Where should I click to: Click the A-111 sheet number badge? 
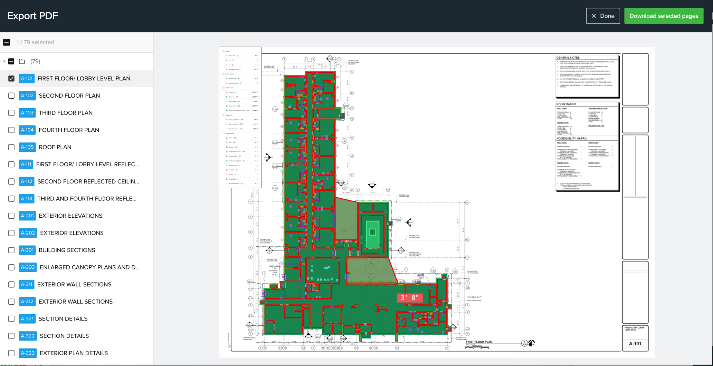pyautogui.click(x=26, y=164)
